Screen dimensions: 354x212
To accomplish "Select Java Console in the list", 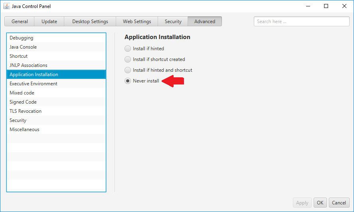I will tap(56, 47).
